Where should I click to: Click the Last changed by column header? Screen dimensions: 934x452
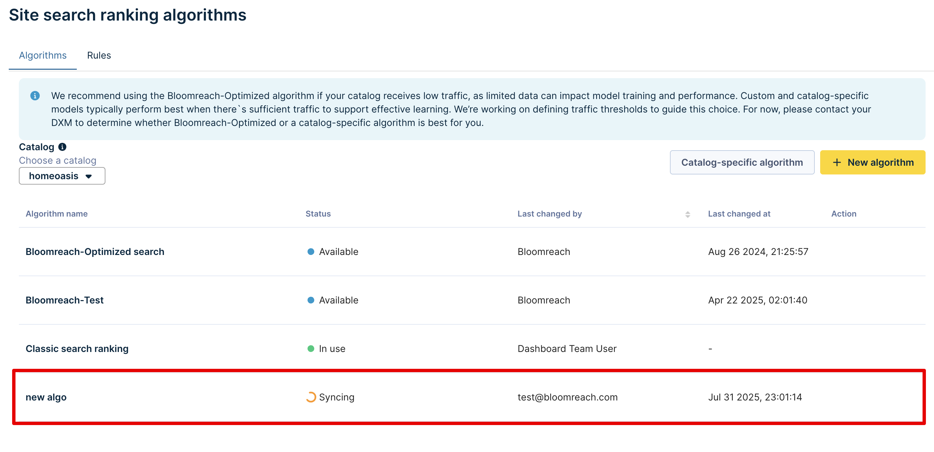coord(549,214)
